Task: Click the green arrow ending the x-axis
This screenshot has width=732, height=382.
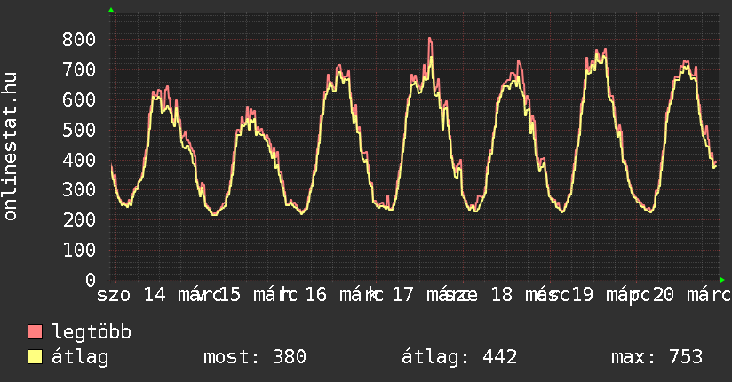Action: (x=722, y=280)
